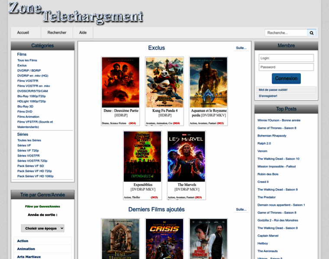Open Blu-Ray 1080p/720p category
The image size is (329, 259).
point(32,96)
